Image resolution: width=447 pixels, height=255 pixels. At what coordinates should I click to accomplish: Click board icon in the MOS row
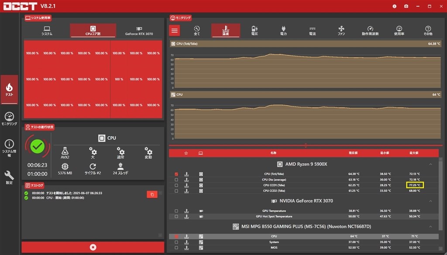click(201, 248)
